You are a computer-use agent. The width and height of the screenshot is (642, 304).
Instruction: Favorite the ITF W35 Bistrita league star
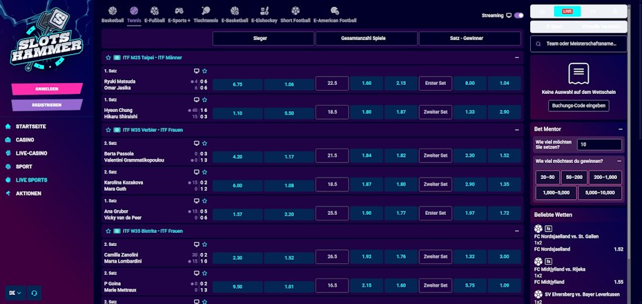click(108, 231)
